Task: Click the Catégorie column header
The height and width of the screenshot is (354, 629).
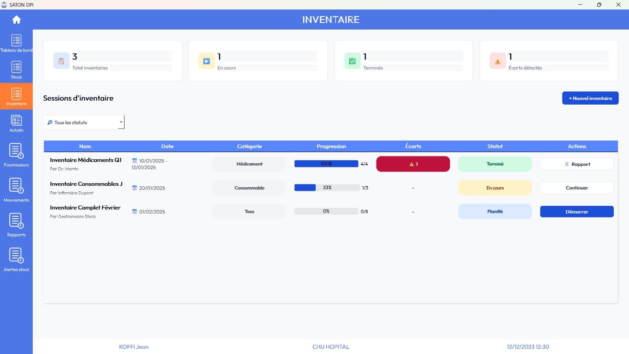Action: (249, 146)
